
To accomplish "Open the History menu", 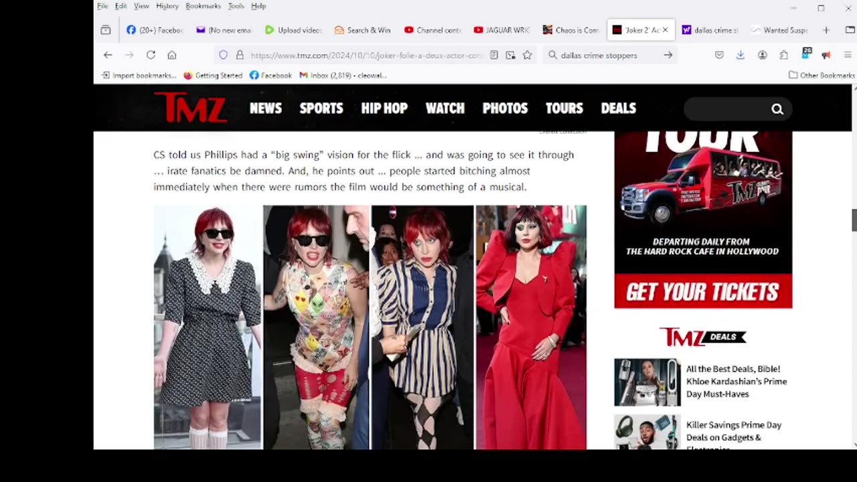I will (x=167, y=6).
